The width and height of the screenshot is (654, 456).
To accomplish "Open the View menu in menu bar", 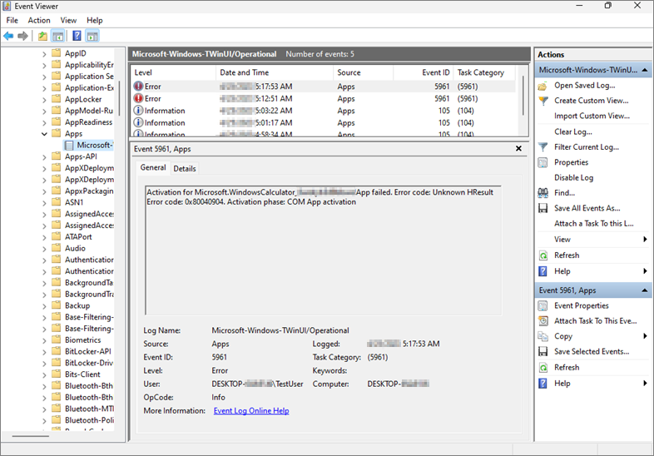I will point(68,20).
